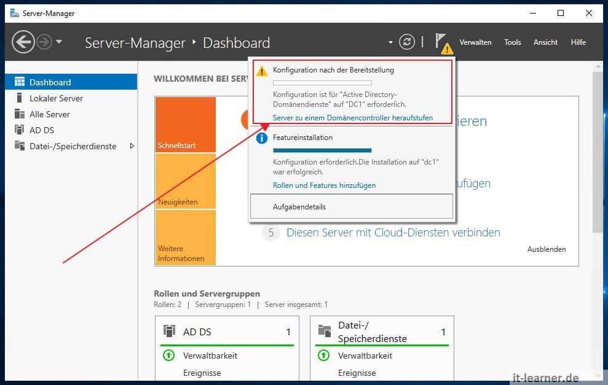The image size is (608, 385).
Task: Click the warning triangle beside Konfiguration nach der Bereitstellung
Action: click(x=261, y=70)
